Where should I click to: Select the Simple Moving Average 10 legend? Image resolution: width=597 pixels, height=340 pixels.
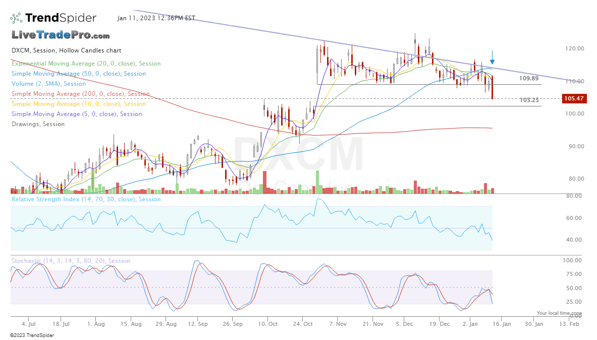pos(78,104)
